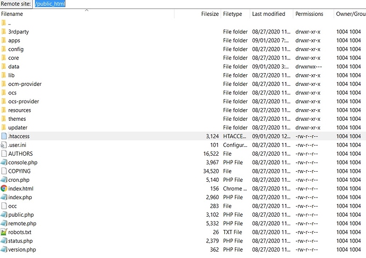This screenshot has width=366, height=258.
Task: Select the .user.ini configuration file icon
Action: pyautogui.click(x=4, y=145)
